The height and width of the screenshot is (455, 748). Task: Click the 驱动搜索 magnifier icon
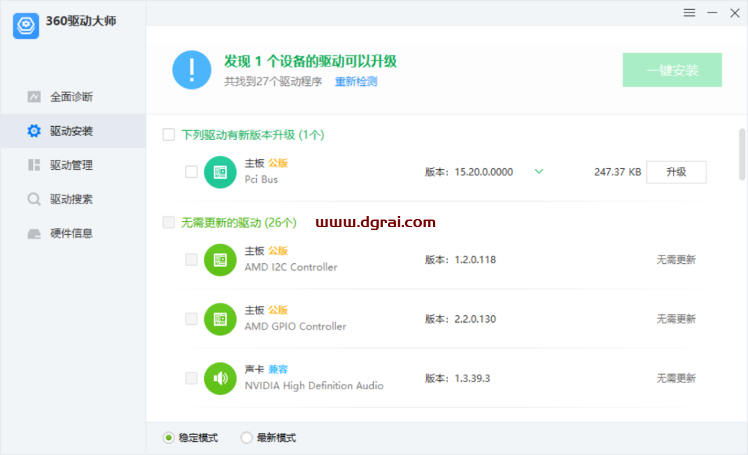(34, 199)
